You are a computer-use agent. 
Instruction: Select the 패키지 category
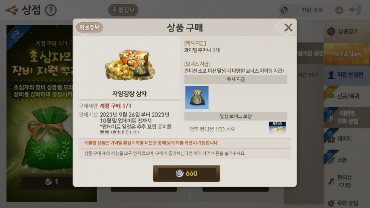point(347,139)
